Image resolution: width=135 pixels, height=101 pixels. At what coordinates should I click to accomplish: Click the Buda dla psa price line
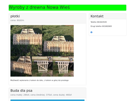coord(41,95)
